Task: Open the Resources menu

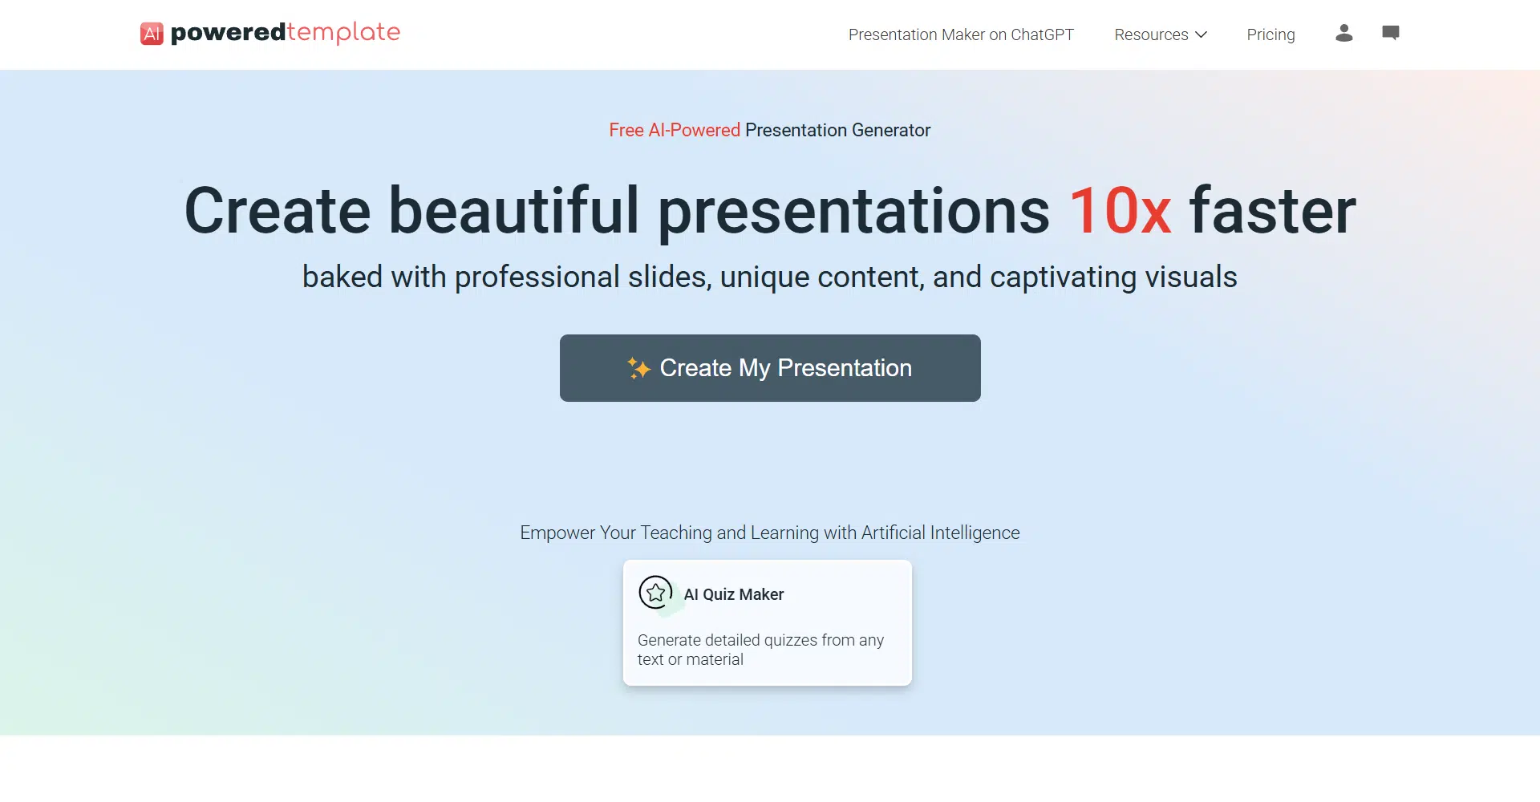Action: pyautogui.click(x=1151, y=34)
